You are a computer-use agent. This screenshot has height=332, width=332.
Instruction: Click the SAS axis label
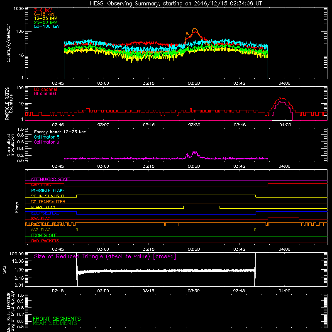click(x=5, y=270)
